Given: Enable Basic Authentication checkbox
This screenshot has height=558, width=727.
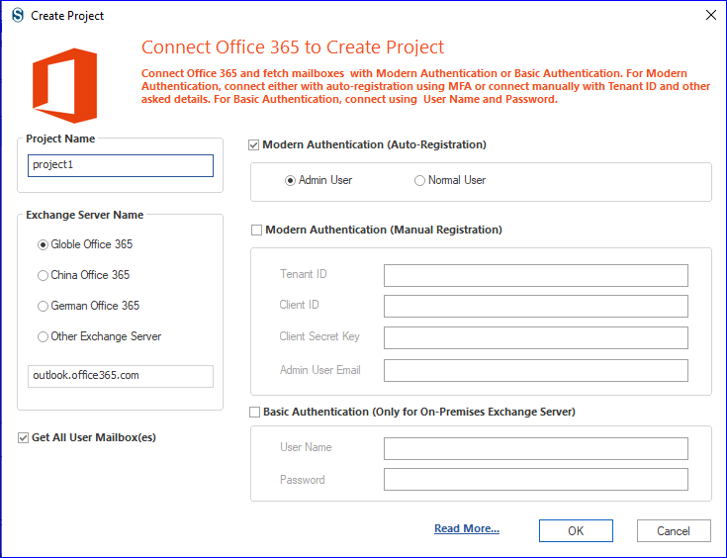Looking at the screenshot, I should 254,412.
